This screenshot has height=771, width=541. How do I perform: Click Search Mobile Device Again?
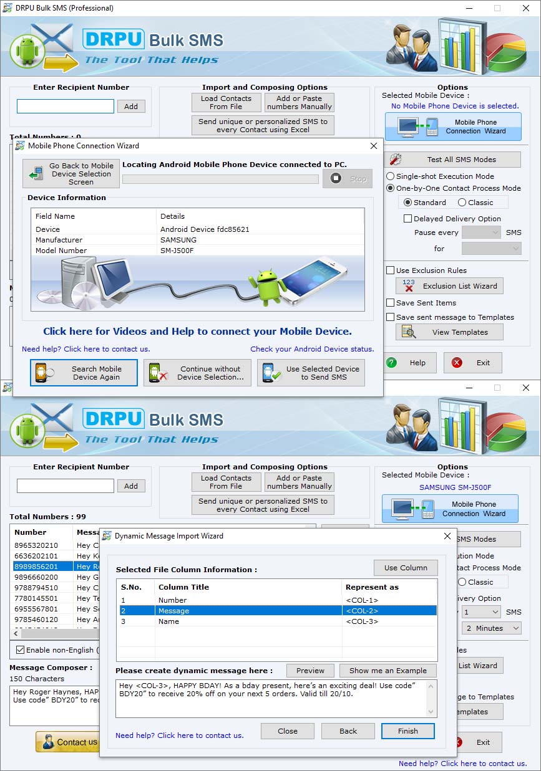click(84, 372)
